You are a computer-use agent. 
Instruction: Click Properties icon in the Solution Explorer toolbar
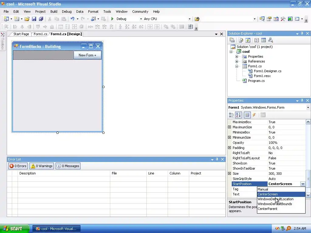point(232,40)
